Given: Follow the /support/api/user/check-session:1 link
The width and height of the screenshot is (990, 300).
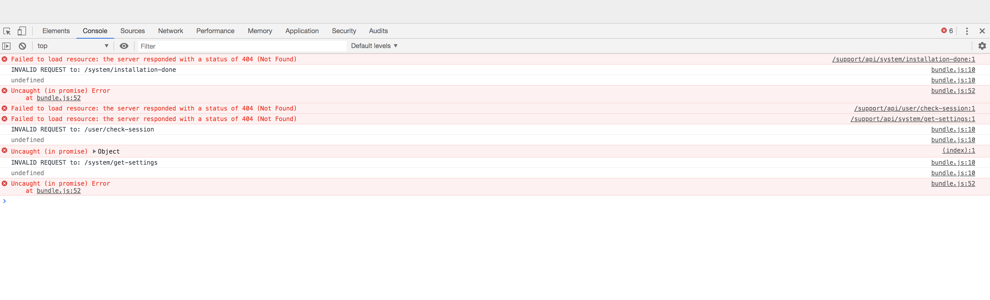Looking at the screenshot, I should [x=915, y=108].
